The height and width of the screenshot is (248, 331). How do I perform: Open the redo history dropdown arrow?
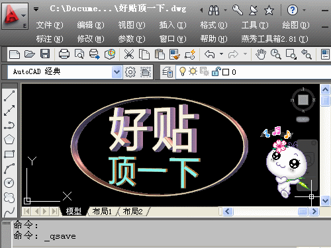coord(245,54)
